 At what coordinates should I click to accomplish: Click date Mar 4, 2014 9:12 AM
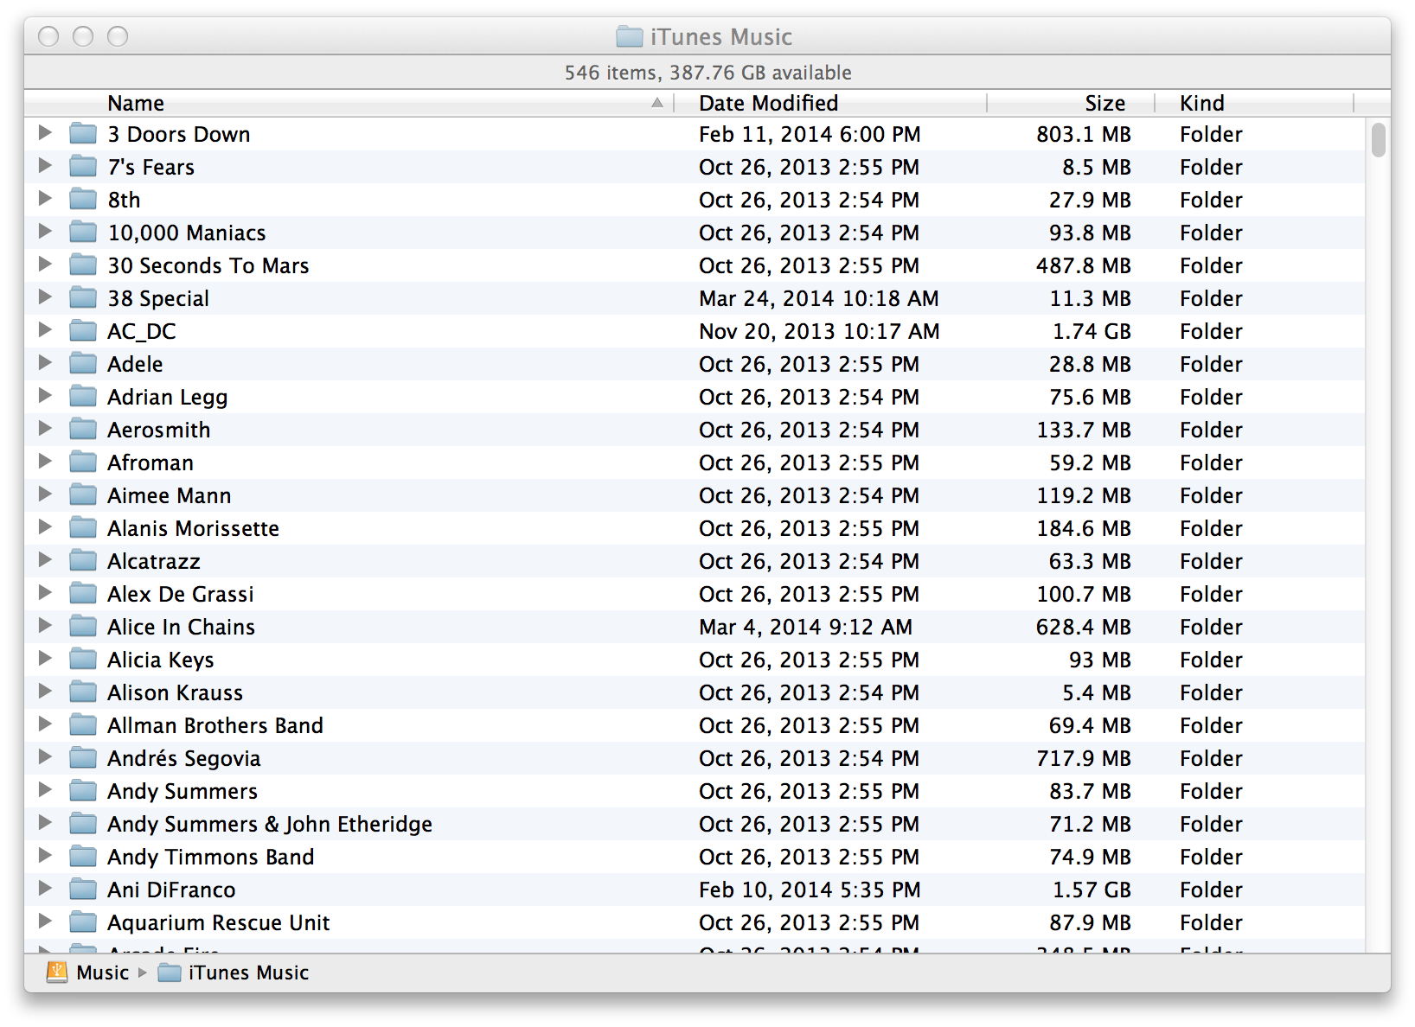point(805,627)
